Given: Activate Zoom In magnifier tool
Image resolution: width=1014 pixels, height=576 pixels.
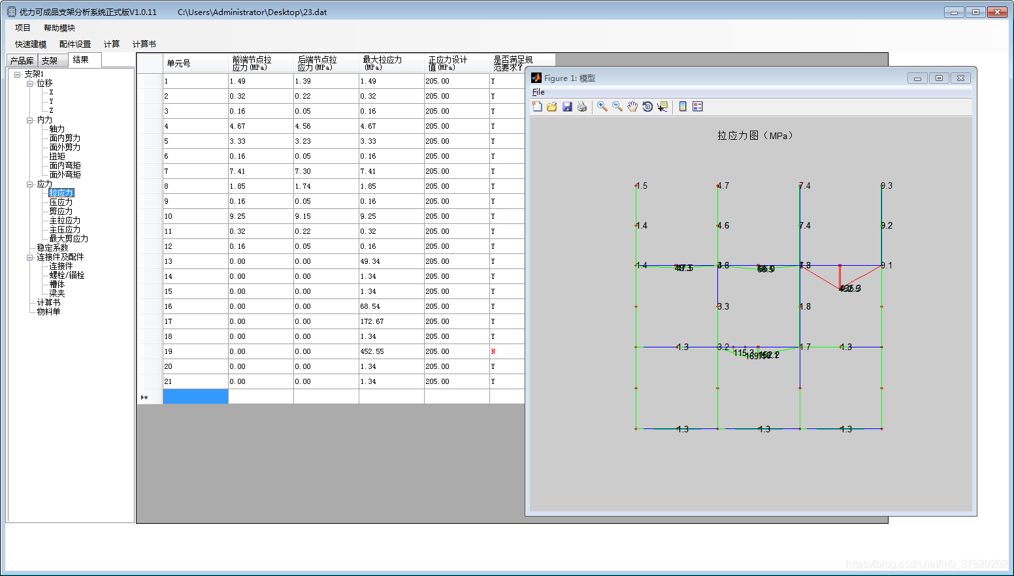Looking at the screenshot, I should 602,106.
